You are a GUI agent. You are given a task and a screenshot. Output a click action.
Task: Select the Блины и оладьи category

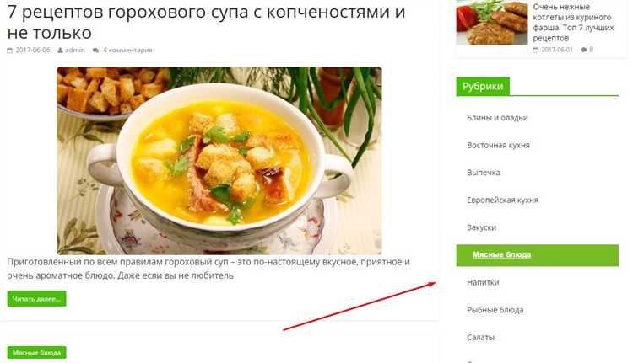pos(497,118)
